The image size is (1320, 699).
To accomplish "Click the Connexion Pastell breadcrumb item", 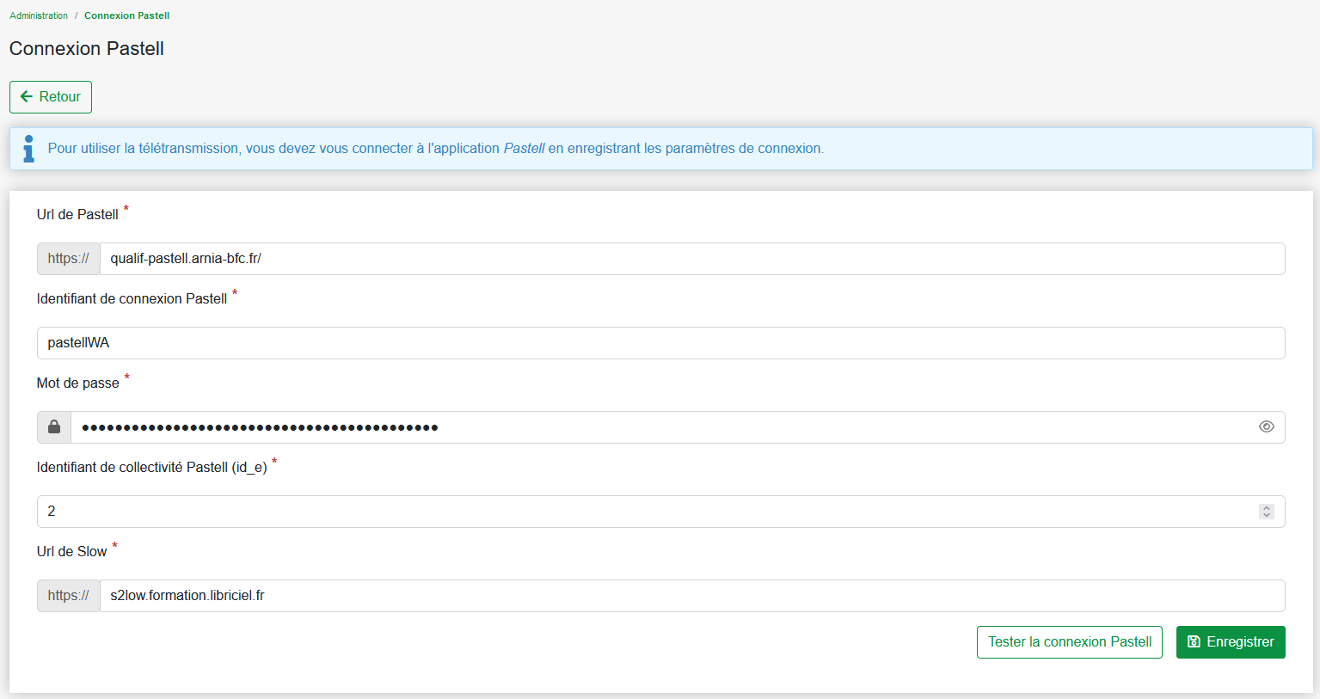I will [x=126, y=15].
